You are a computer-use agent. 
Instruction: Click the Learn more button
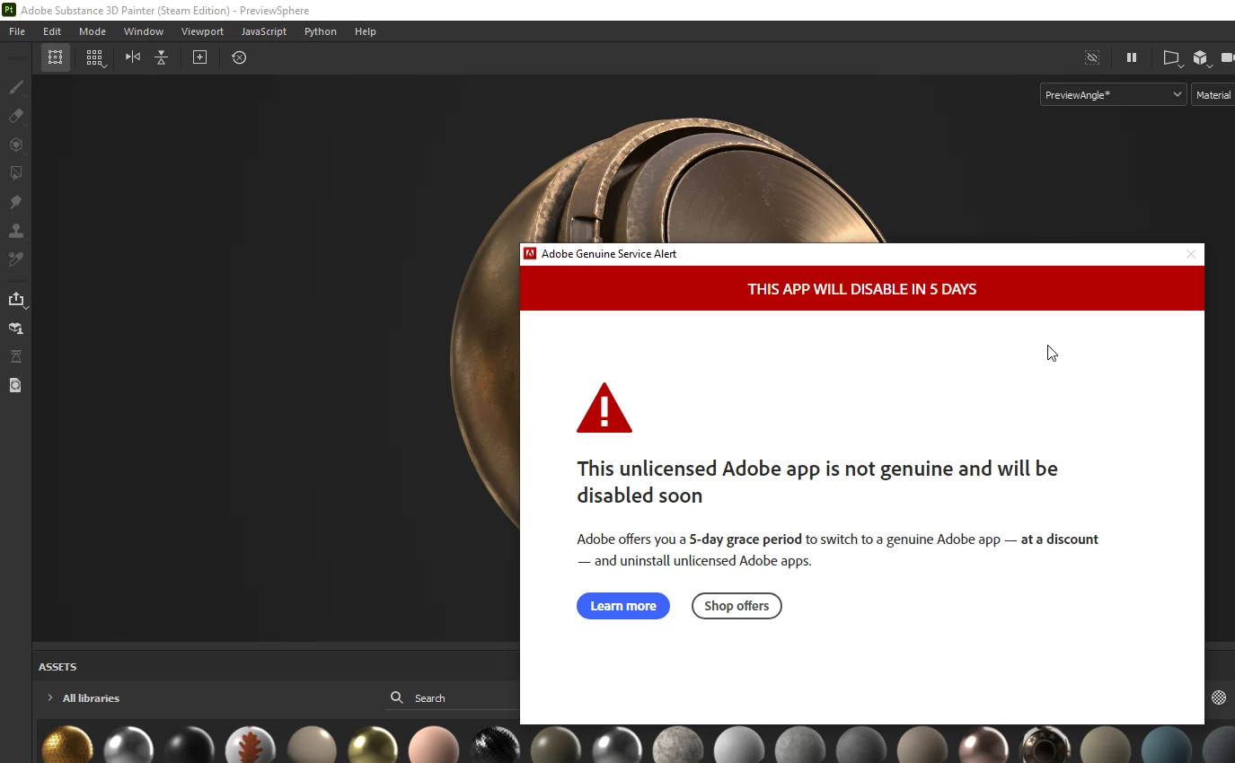[623, 606]
